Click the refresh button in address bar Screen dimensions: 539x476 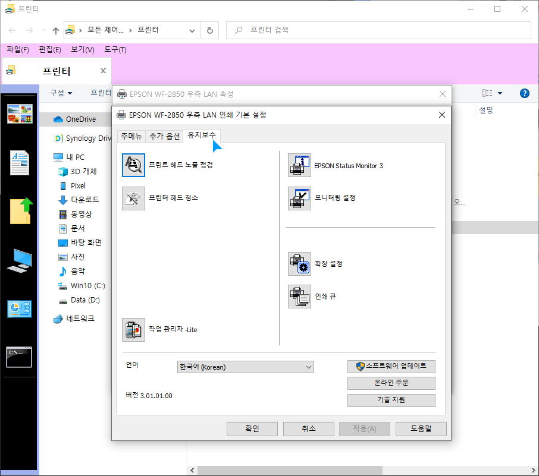209,30
